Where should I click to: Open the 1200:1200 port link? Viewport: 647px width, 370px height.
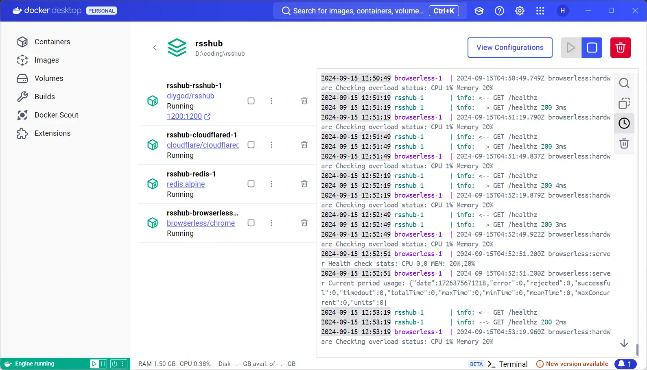pyautogui.click(x=188, y=116)
